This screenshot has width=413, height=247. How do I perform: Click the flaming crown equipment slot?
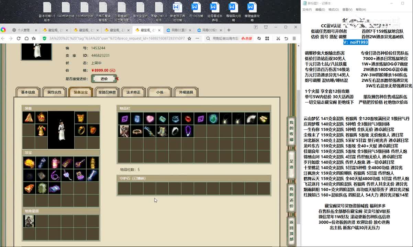tap(41, 117)
